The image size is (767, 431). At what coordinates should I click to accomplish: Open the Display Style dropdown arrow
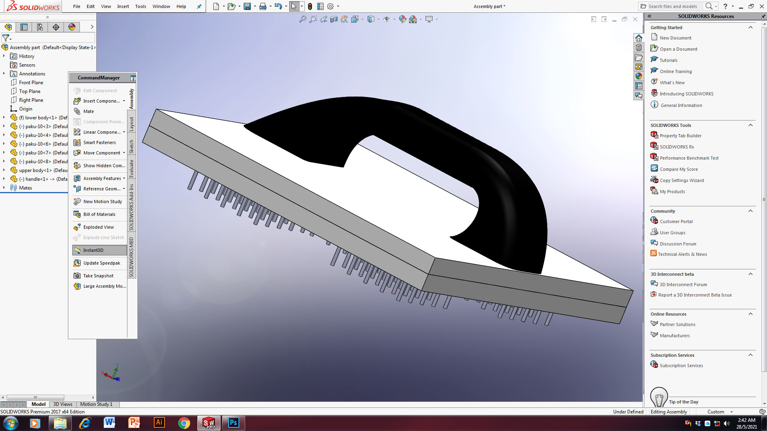pyautogui.click(x=378, y=19)
